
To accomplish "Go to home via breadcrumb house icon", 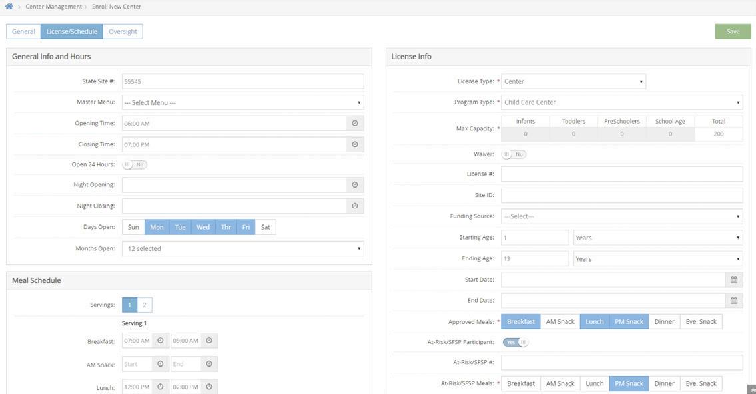I will click(9, 6).
